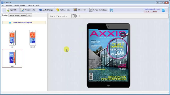Switch preview to portrait orientation

coord(74,16)
